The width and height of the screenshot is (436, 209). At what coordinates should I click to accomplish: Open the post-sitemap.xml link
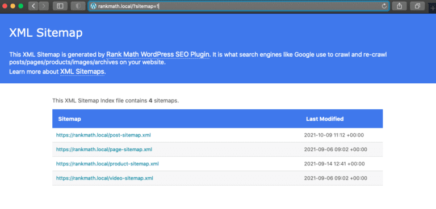tap(103, 135)
